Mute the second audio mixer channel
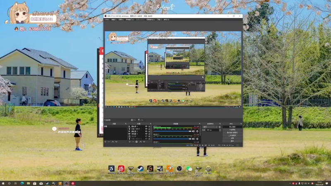 [x=193, y=139]
